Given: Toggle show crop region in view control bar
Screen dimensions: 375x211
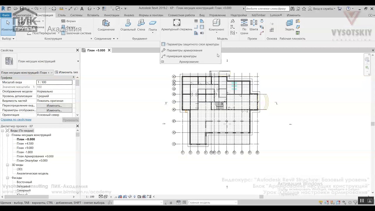Looking at the screenshot, I should (x=125, y=197).
